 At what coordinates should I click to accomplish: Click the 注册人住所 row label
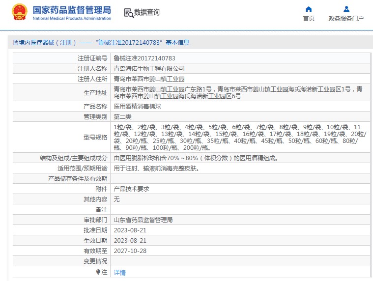point(92,79)
